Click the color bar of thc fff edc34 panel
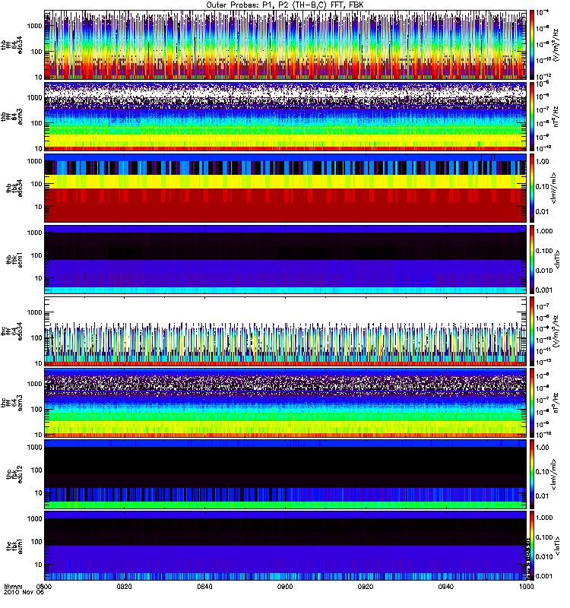 pyautogui.click(x=531, y=331)
